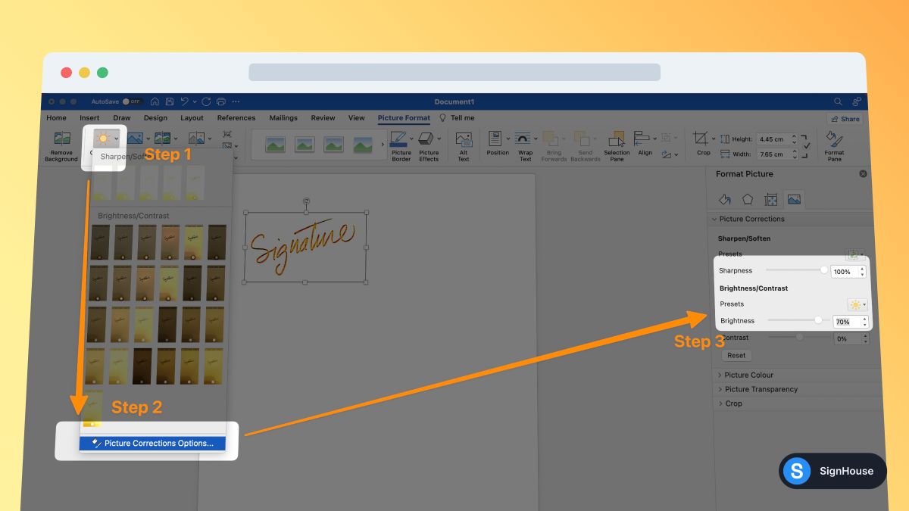
Task: Open the Review ribbon tab
Action: coord(323,118)
